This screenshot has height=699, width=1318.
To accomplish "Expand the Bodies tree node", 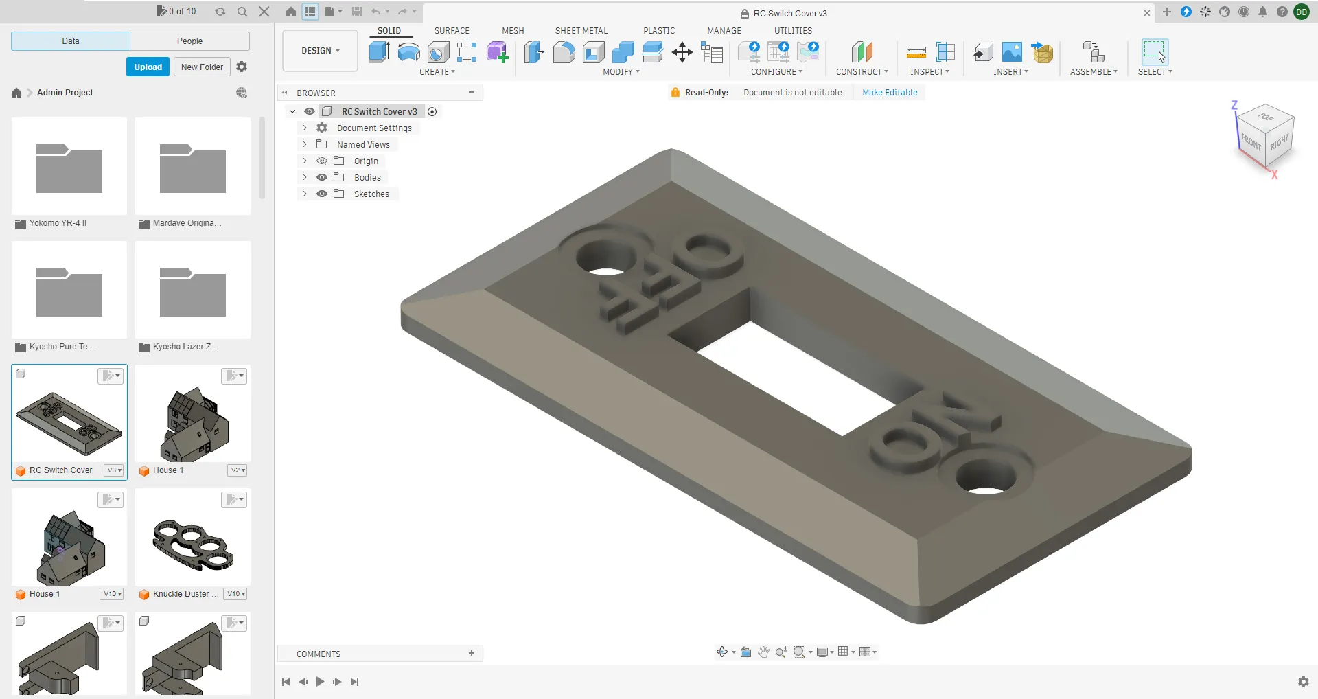I will tap(305, 177).
